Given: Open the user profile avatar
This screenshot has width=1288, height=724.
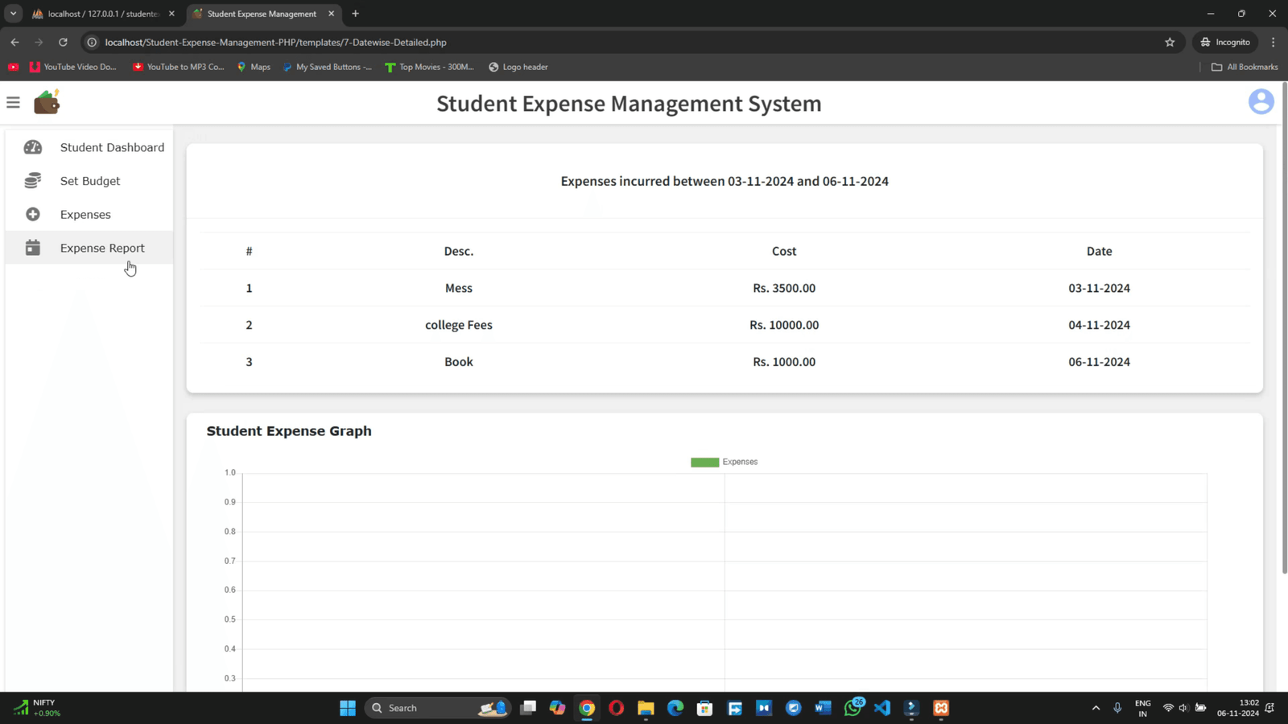Looking at the screenshot, I should [x=1261, y=102].
